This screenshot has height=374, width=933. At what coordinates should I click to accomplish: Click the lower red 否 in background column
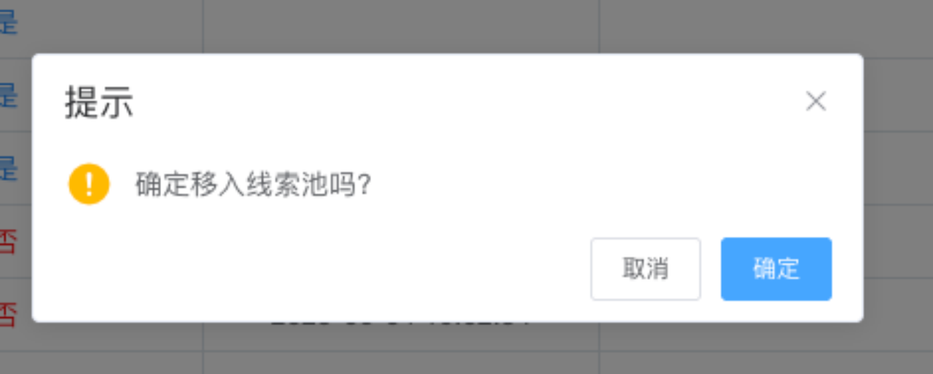point(8,313)
